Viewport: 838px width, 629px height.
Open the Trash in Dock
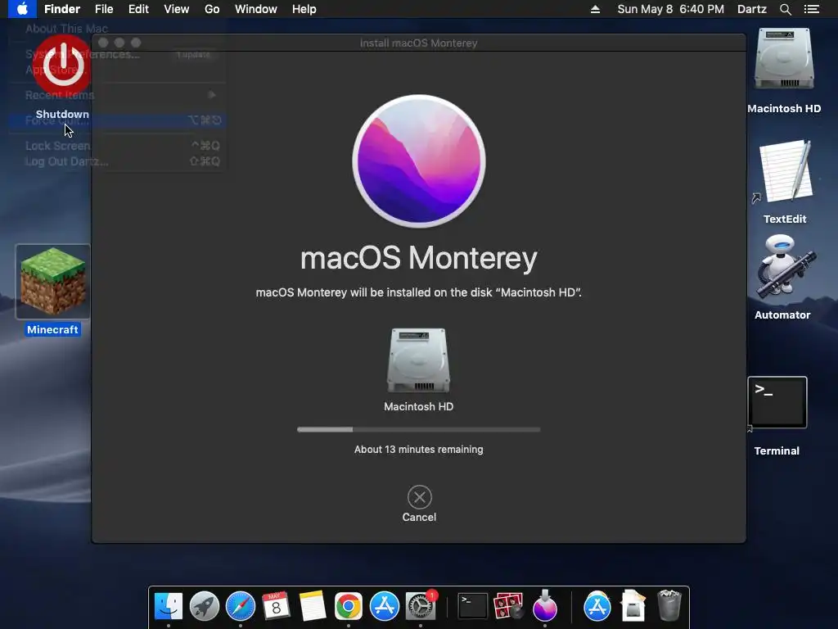point(669,605)
